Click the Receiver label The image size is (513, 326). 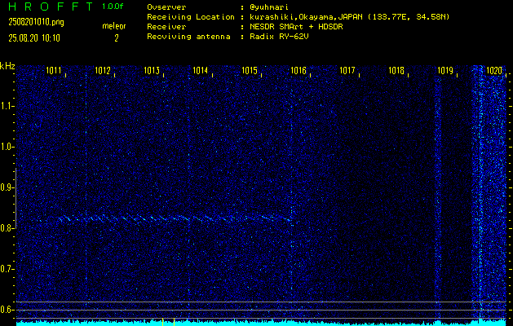pos(166,27)
